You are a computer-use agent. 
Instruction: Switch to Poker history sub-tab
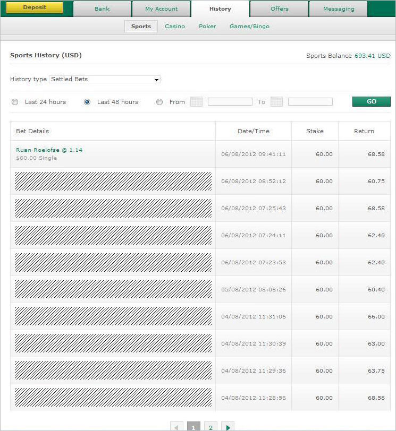pyautogui.click(x=207, y=27)
